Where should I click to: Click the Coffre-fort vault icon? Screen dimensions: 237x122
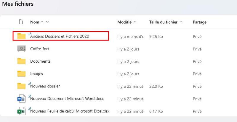coord(21,49)
